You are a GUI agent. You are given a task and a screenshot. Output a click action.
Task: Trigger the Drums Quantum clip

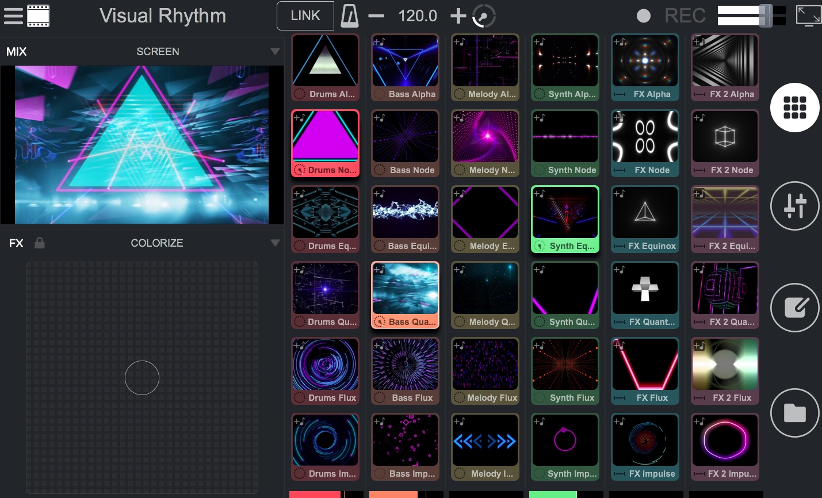(326, 295)
